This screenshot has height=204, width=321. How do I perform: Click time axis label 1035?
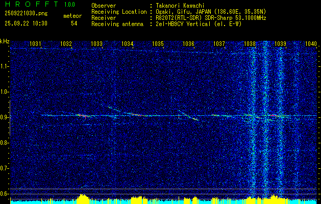pos(158,44)
